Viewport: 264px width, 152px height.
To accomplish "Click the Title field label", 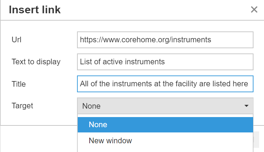I will click(19, 84).
